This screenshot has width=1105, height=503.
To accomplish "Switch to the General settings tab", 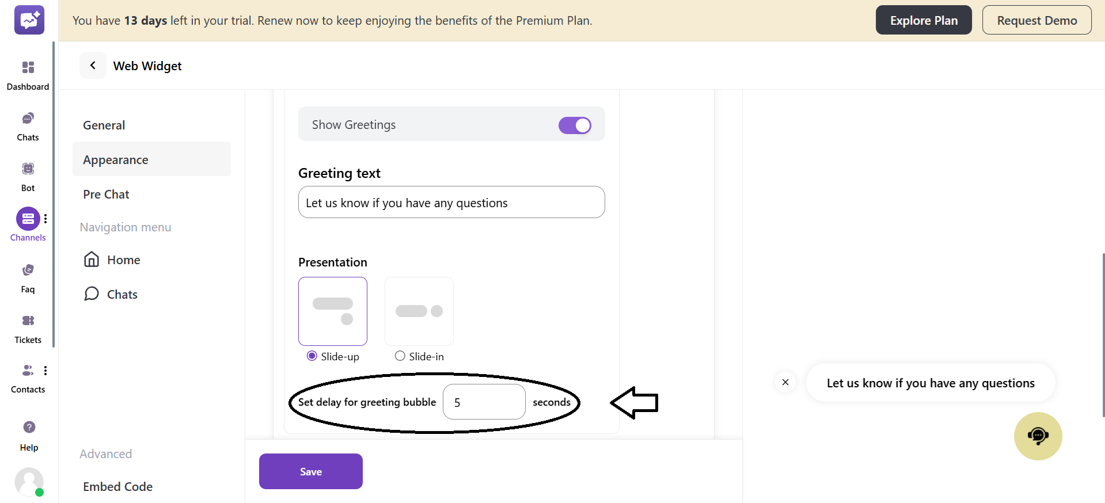I will pyautogui.click(x=104, y=125).
